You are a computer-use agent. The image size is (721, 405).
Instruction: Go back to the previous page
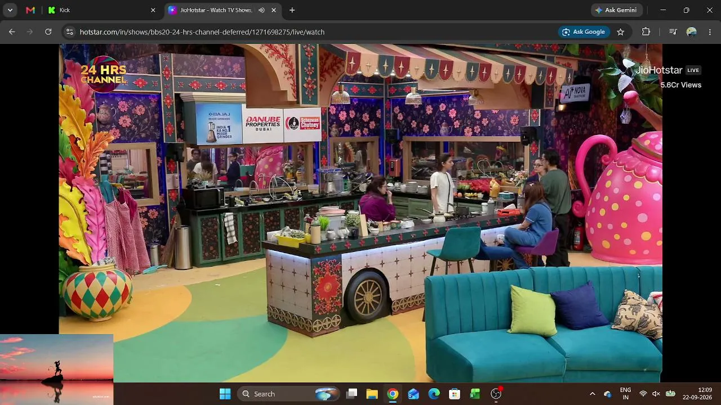12,32
